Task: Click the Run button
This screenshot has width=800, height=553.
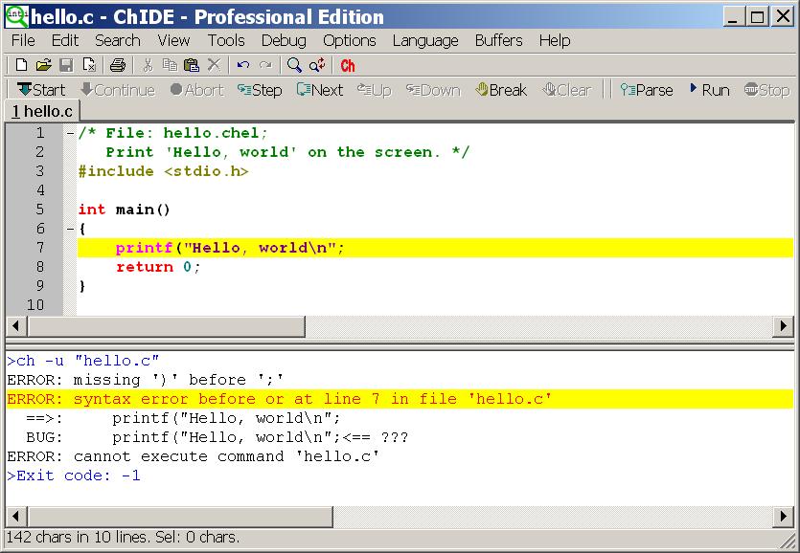Action: pos(710,90)
